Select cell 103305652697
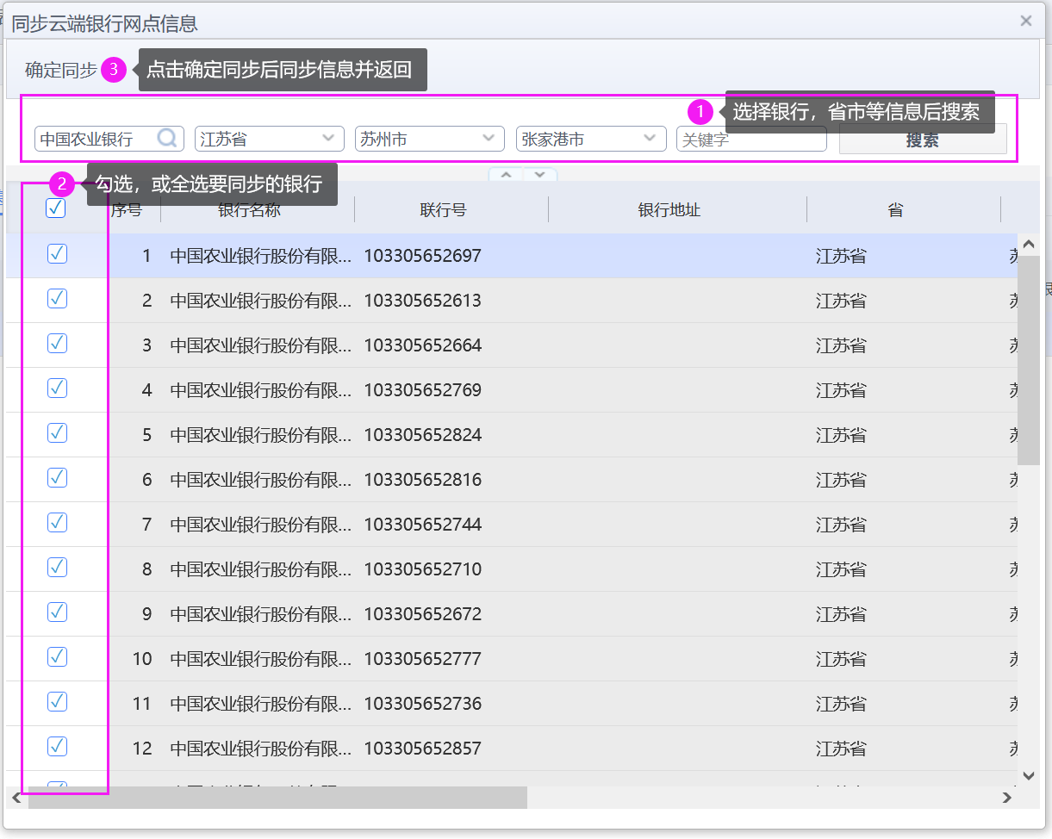 tap(422, 256)
